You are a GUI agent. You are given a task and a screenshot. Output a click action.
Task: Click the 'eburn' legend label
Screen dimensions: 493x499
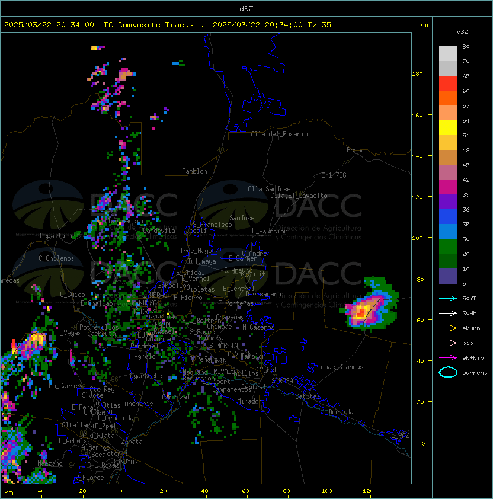coord(471,328)
